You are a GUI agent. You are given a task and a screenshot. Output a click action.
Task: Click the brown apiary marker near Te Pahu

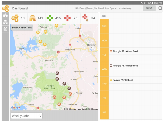(x=64, y=83)
